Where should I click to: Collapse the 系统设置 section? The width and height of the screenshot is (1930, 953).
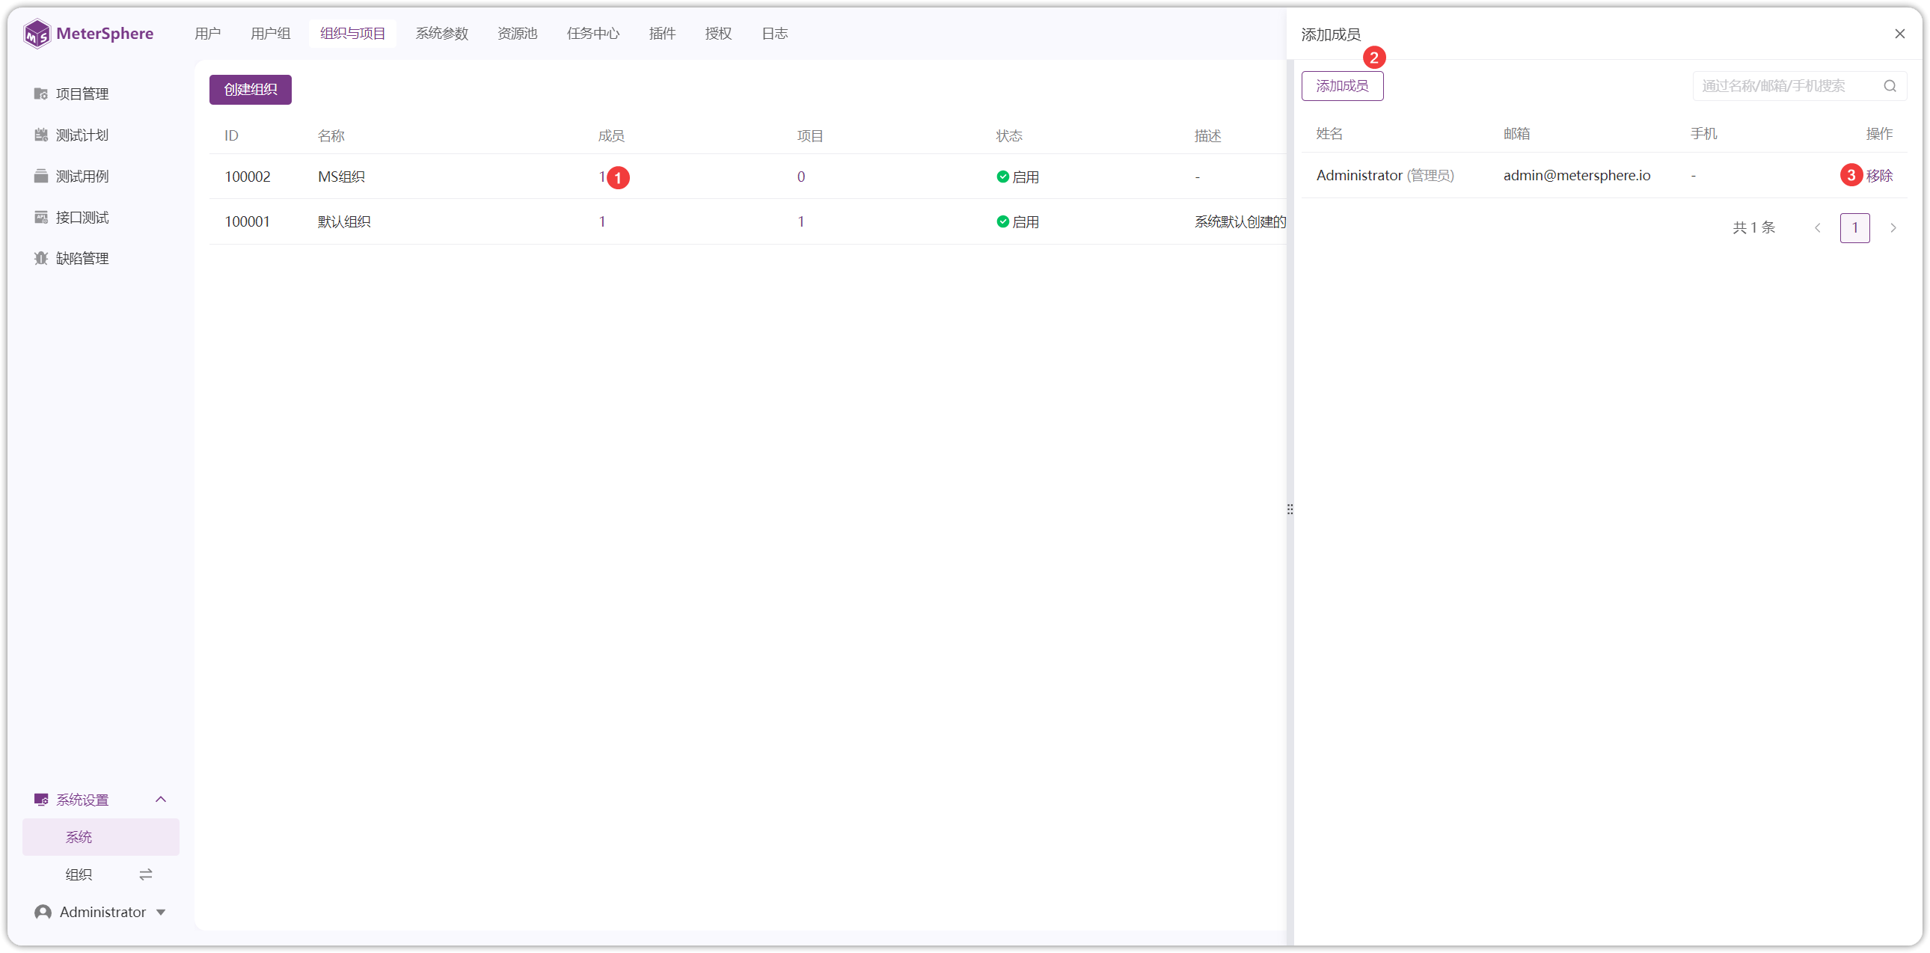pos(160,800)
